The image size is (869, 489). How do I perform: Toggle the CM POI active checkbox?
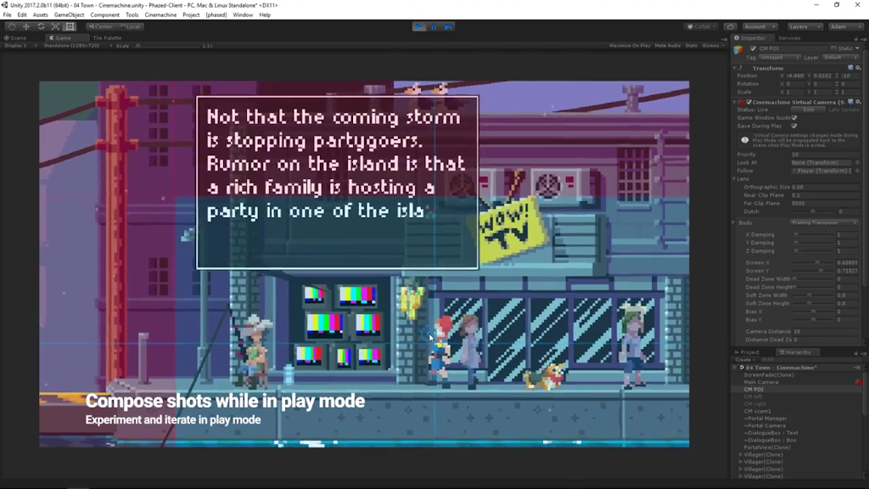click(753, 48)
